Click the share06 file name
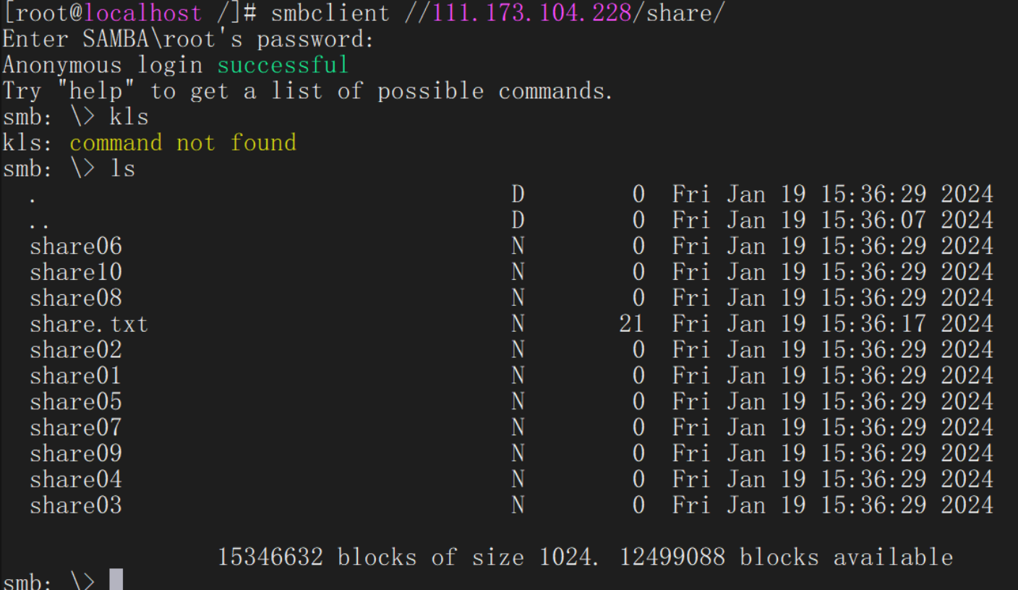 [75, 247]
